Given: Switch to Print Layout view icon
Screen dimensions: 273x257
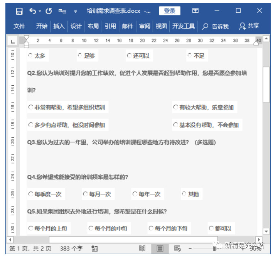Looking at the screenshot, I should [160, 249].
